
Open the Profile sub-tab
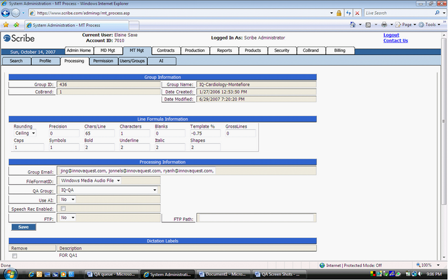pyautogui.click(x=45, y=61)
